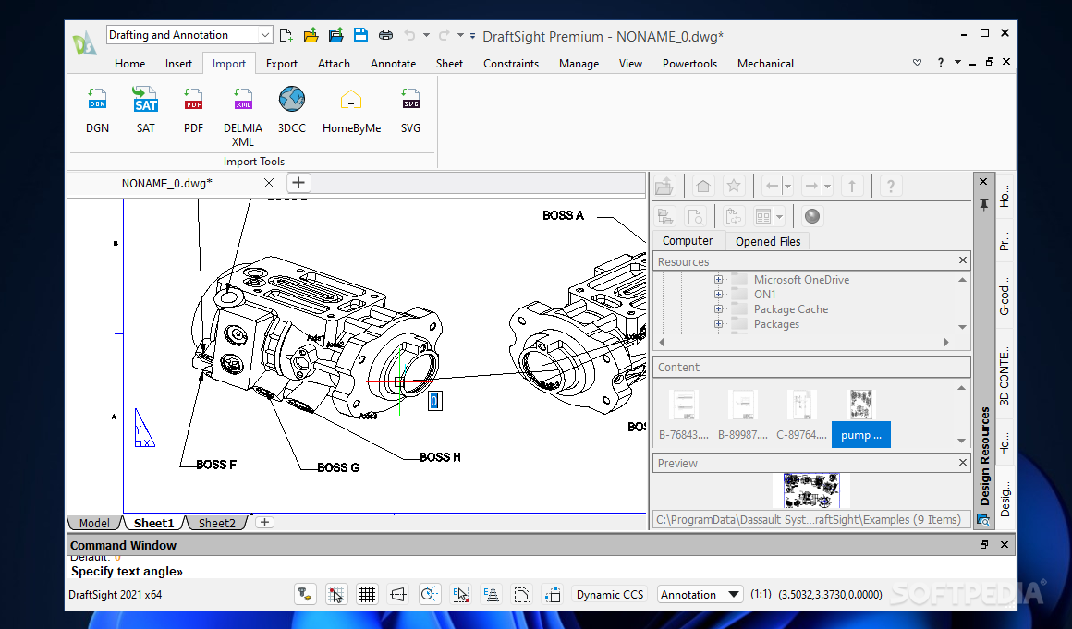Image resolution: width=1072 pixels, height=629 pixels.
Task: Toggle Entity Snap in the status bar
Action: click(x=461, y=594)
